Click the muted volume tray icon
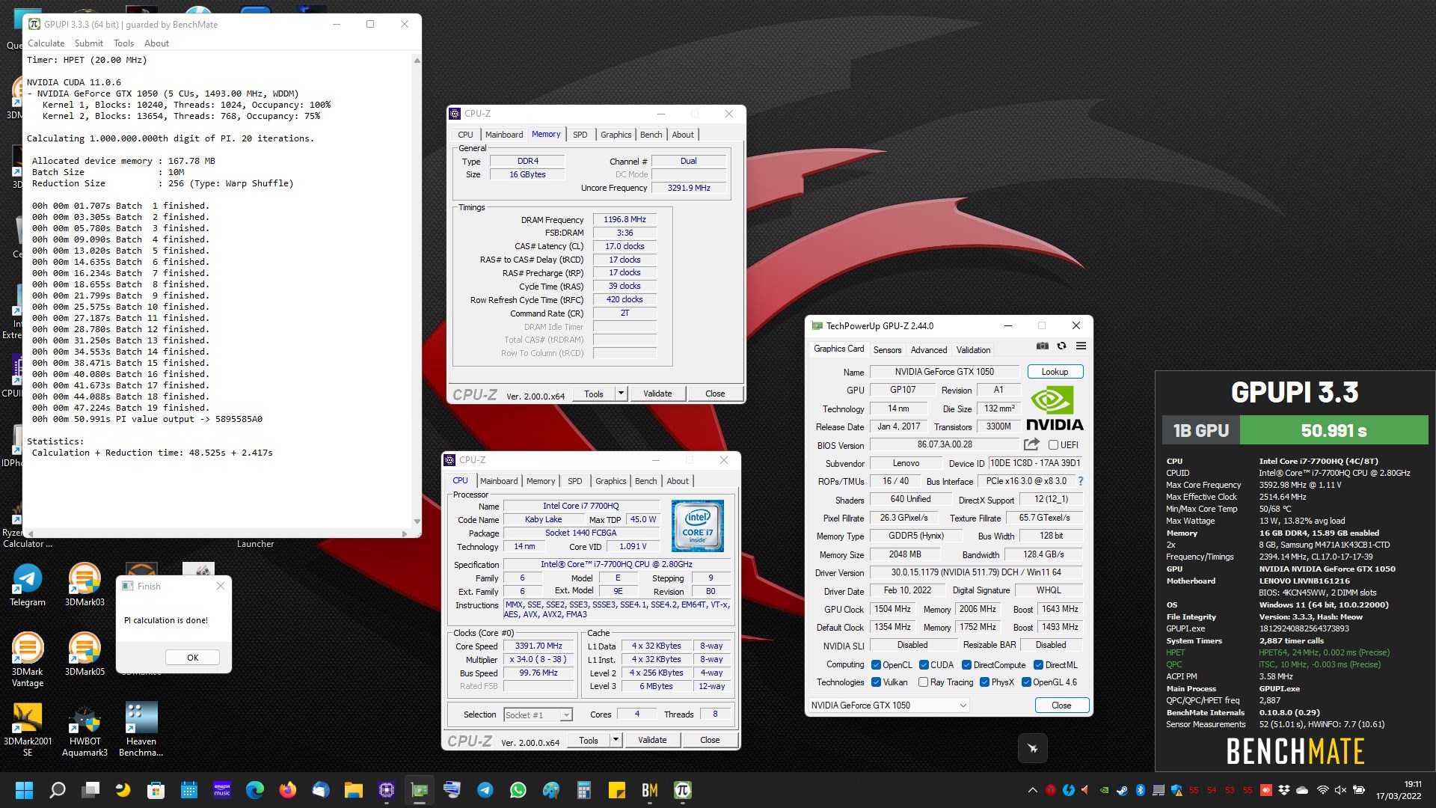 pyautogui.click(x=1340, y=790)
